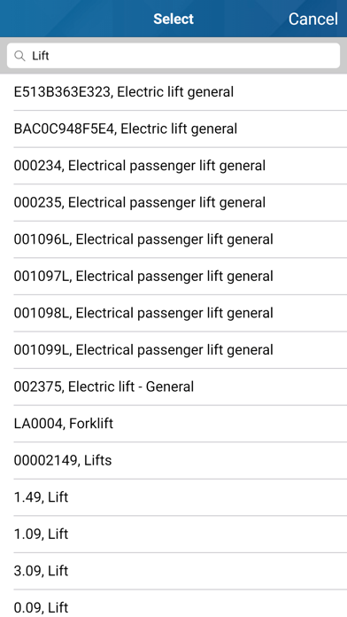The image size is (347, 617).
Task: Select the 00002149 Lifts entry
Action: tap(173, 460)
